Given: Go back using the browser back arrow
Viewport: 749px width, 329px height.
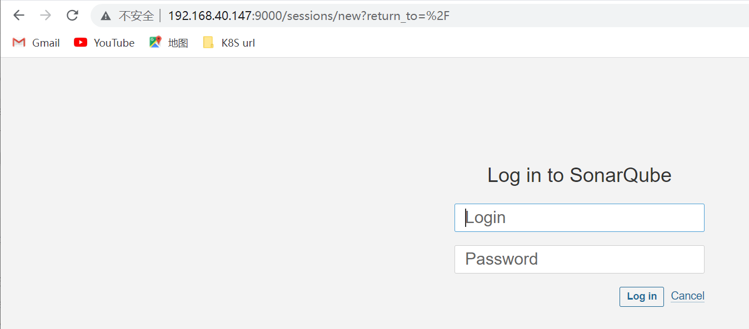Looking at the screenshot, I should 19,16.
